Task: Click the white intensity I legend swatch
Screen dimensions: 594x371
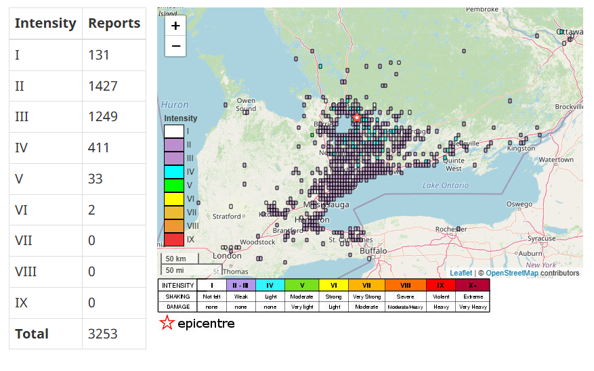Action: (x=174, y=131)
